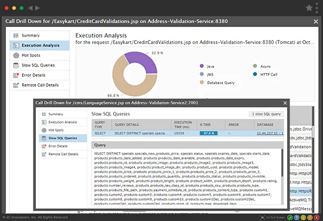Click the back navigation arrow in the top bar
The height and width of the screenshot is (221, 323).
pyautogui.click(x=31, y=8)
